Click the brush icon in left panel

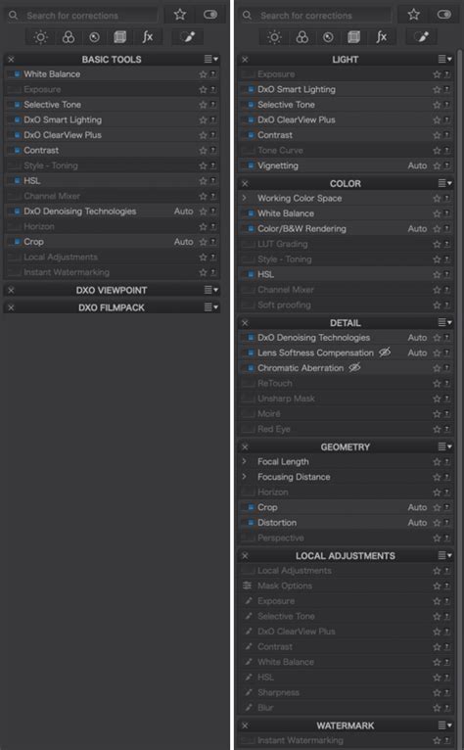click(188, 37)
